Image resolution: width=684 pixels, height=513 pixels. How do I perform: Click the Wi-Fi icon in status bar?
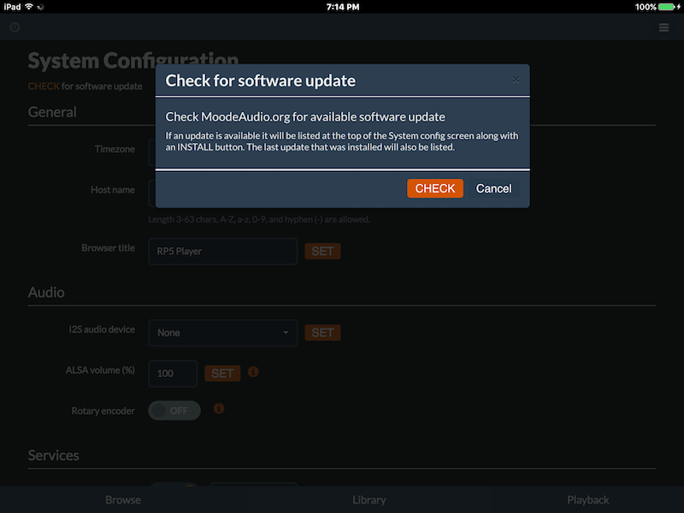point(29,7)
